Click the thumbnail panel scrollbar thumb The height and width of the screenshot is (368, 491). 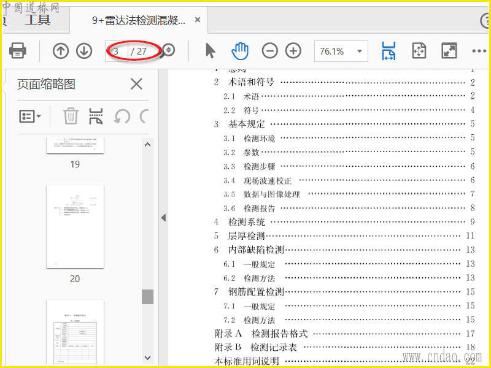147,297
